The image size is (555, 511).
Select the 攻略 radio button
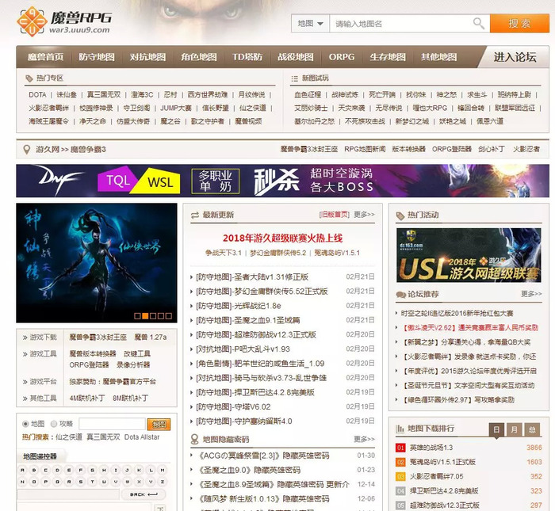[54, 424]
